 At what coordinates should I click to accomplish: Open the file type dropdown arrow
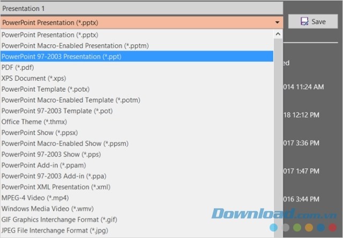[x=277, y=23]
